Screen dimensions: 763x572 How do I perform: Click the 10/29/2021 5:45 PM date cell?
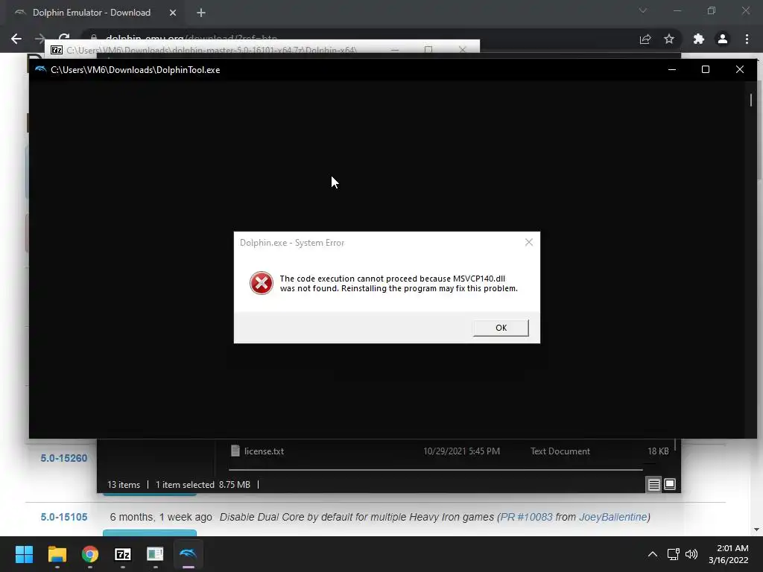(461, 451)
